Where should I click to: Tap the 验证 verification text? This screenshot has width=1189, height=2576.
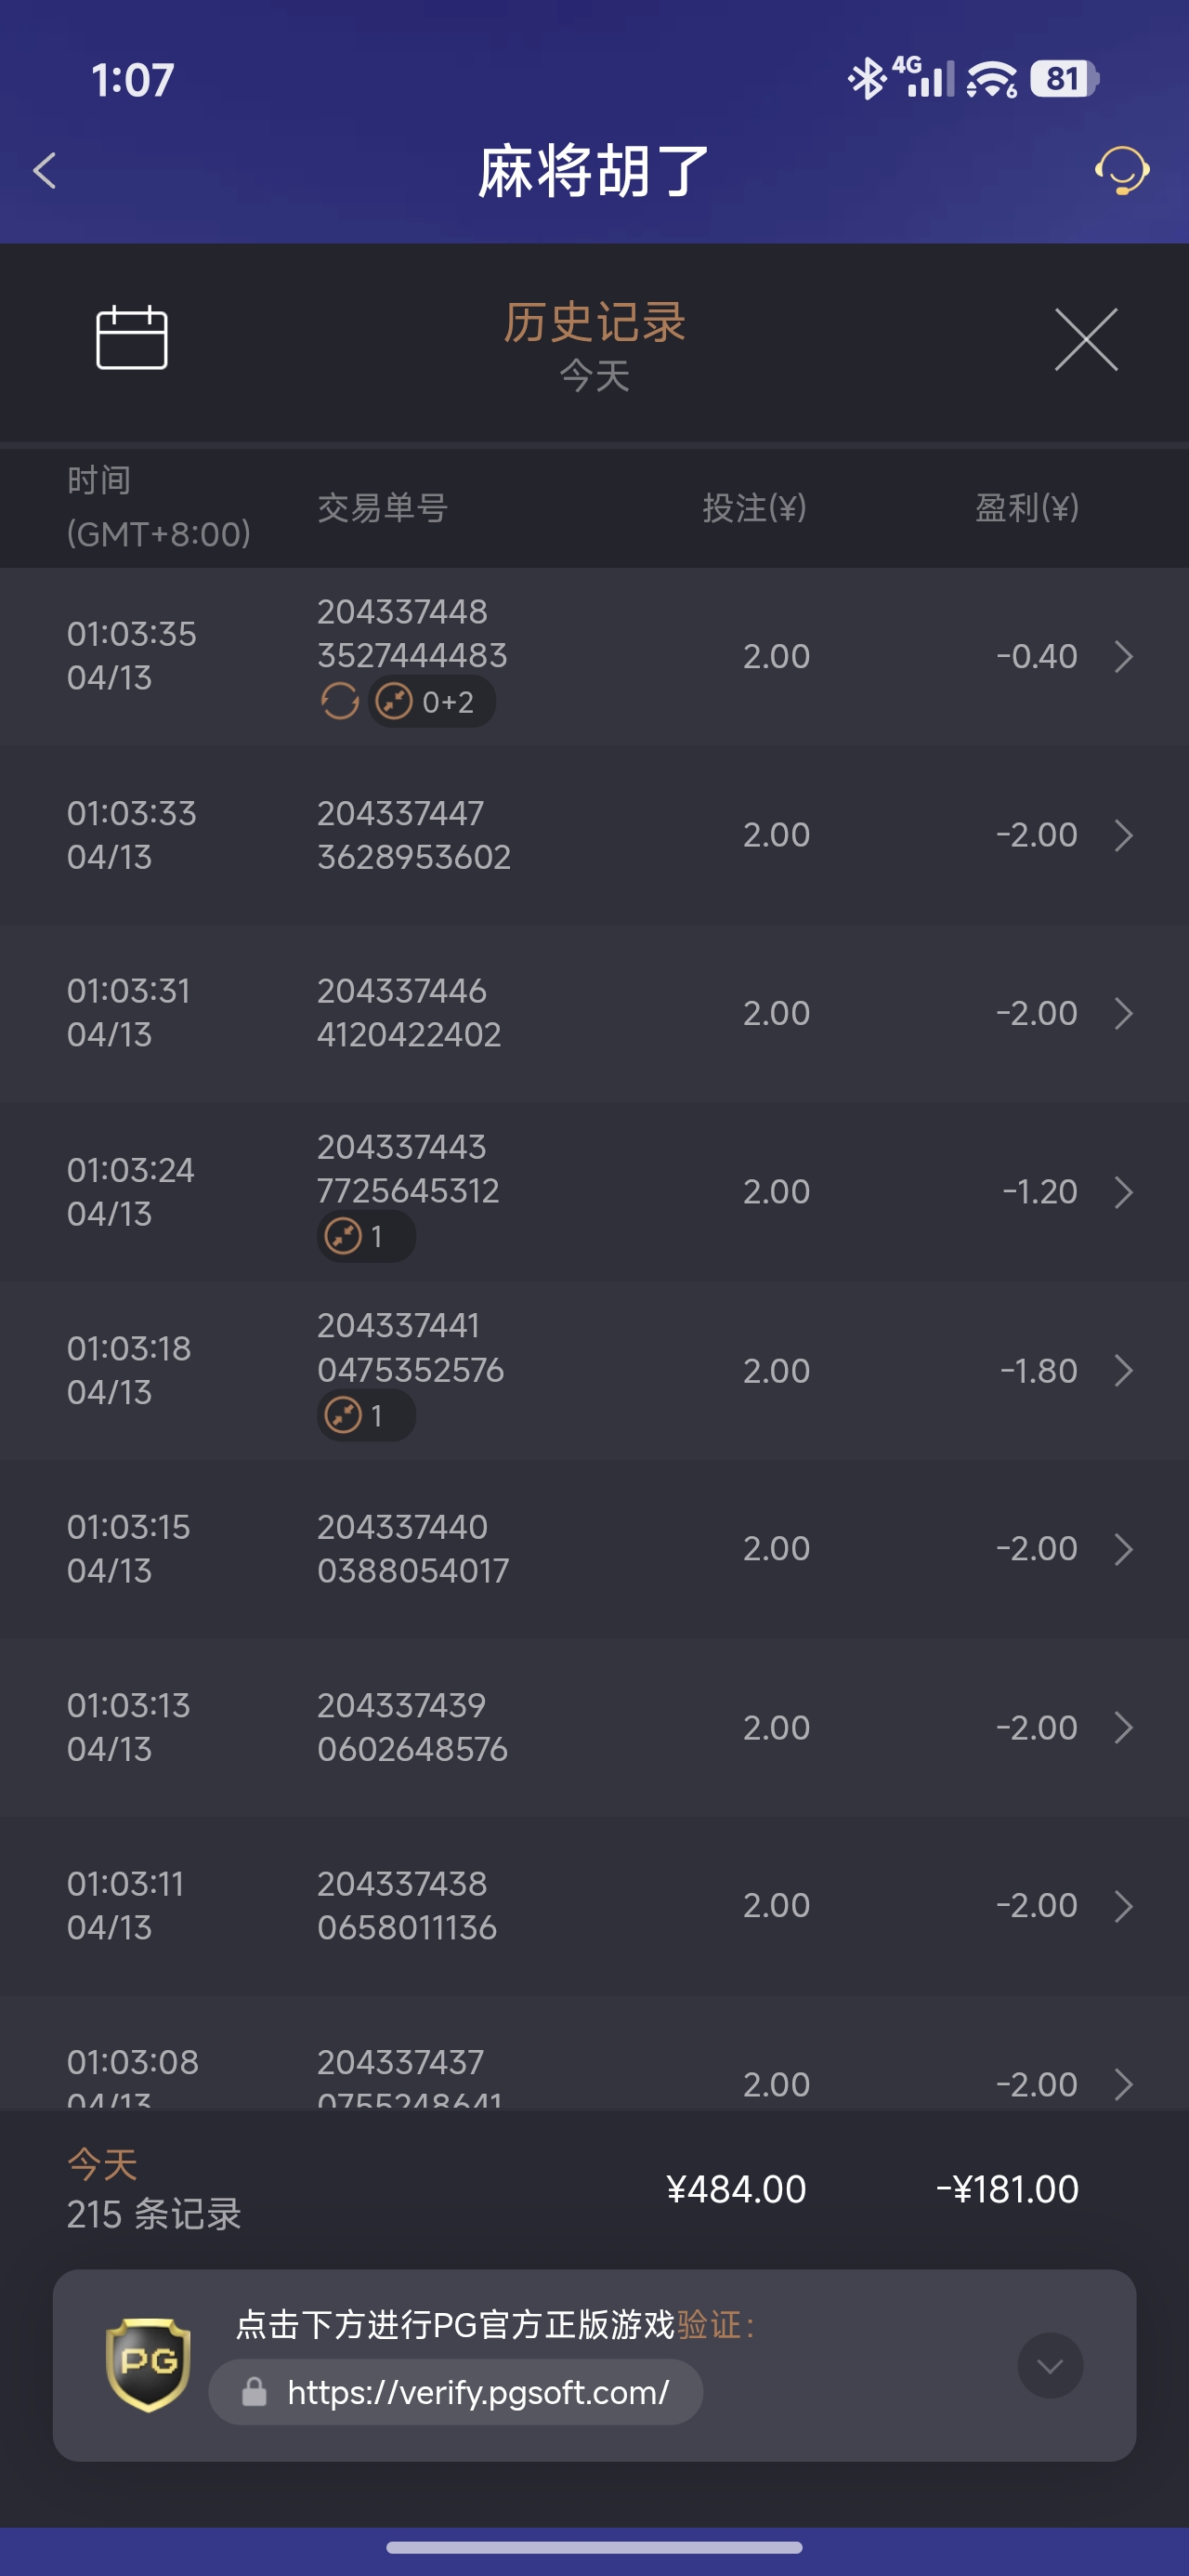point(709,2324)
